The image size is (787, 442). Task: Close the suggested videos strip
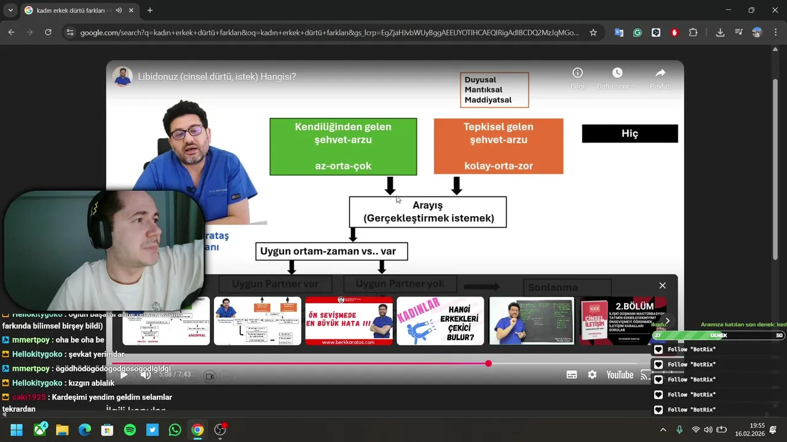pyautogui.click(x=662, y=285)
